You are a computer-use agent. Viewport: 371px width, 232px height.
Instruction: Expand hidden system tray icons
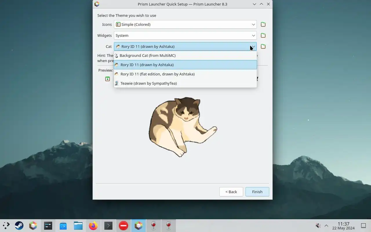[326, 226]
